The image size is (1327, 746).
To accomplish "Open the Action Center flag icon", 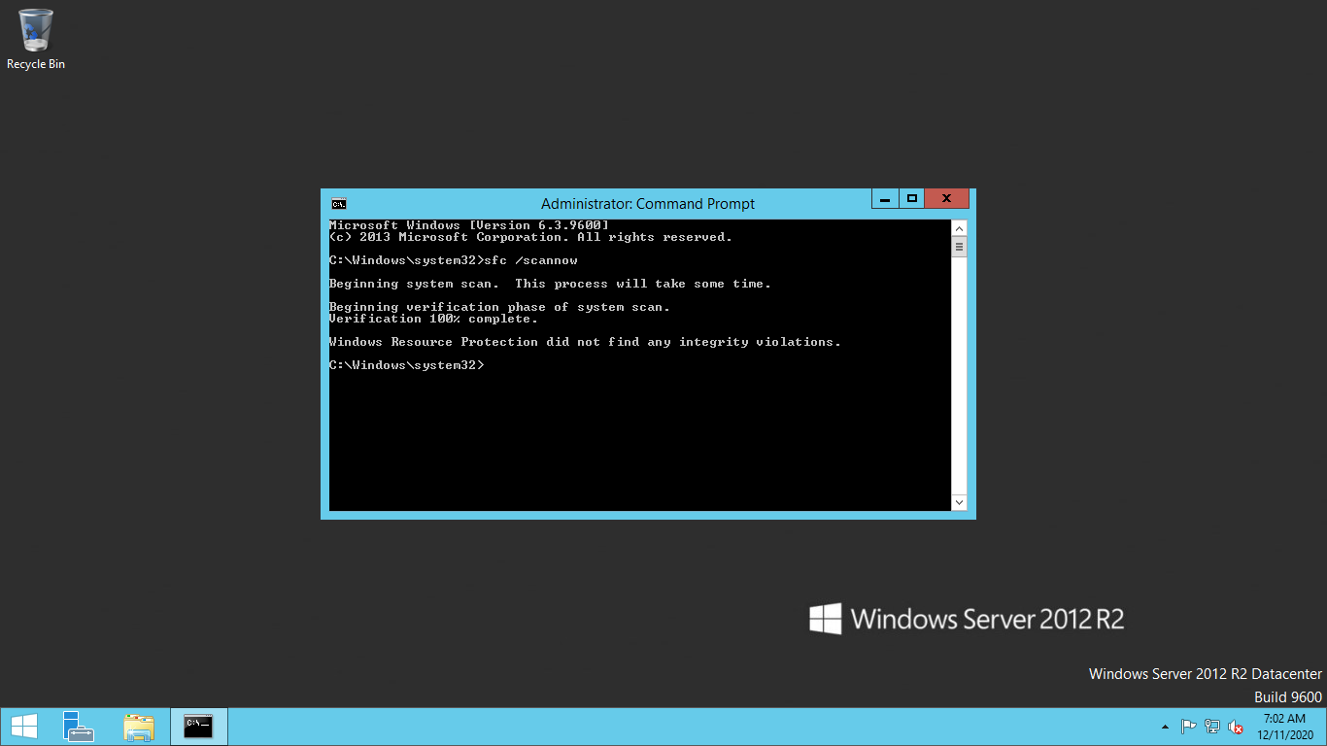I will (1188, 727).
